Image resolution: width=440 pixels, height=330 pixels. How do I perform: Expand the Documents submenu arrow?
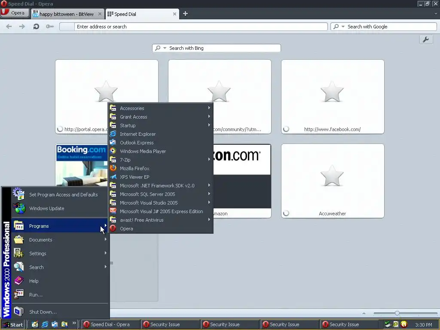[x=106, y=239]
